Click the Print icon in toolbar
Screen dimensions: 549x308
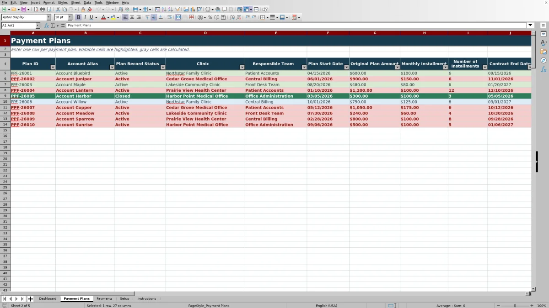click(42, 9)
